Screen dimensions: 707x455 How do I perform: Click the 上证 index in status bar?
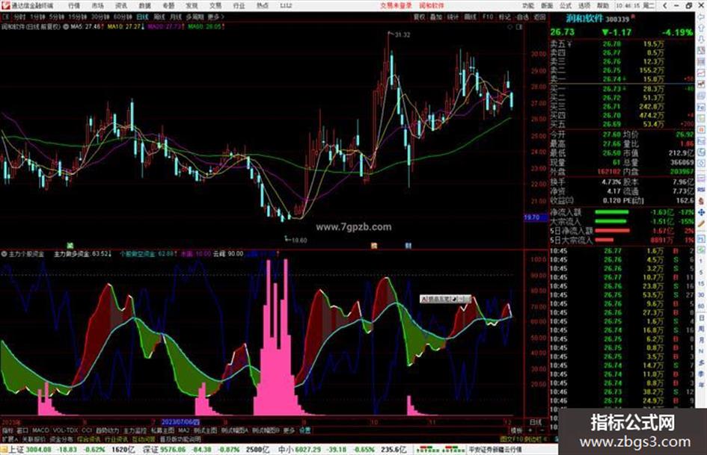16,449
